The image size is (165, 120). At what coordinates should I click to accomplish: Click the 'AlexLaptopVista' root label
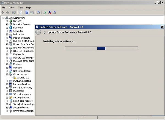[17, 18]
